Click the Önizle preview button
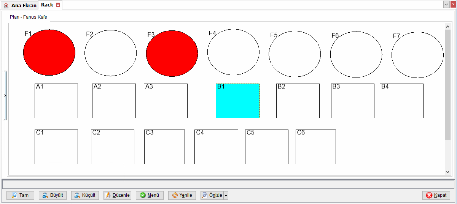Viewport: 457px width, 204px height. click(212, 195)
